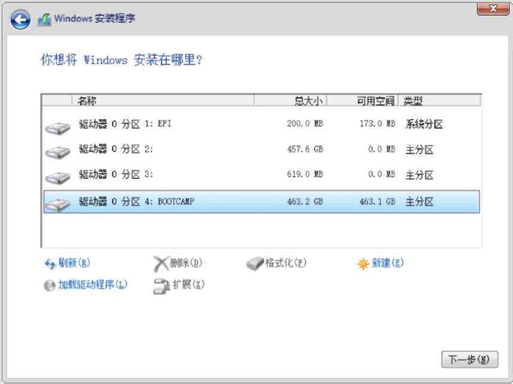
Task: Select the 457.6 GB partition 2 row
Action: click(261, 150)
